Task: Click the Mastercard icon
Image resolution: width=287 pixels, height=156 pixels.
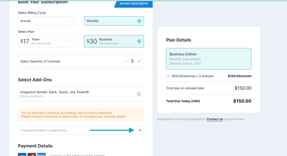Action: (32, 155)
